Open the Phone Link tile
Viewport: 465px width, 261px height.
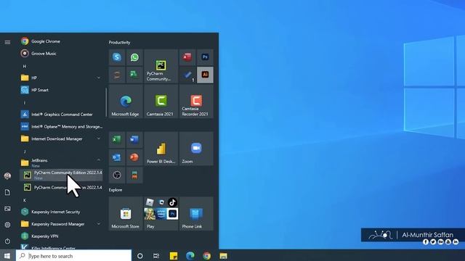click(x=196, y=214)
